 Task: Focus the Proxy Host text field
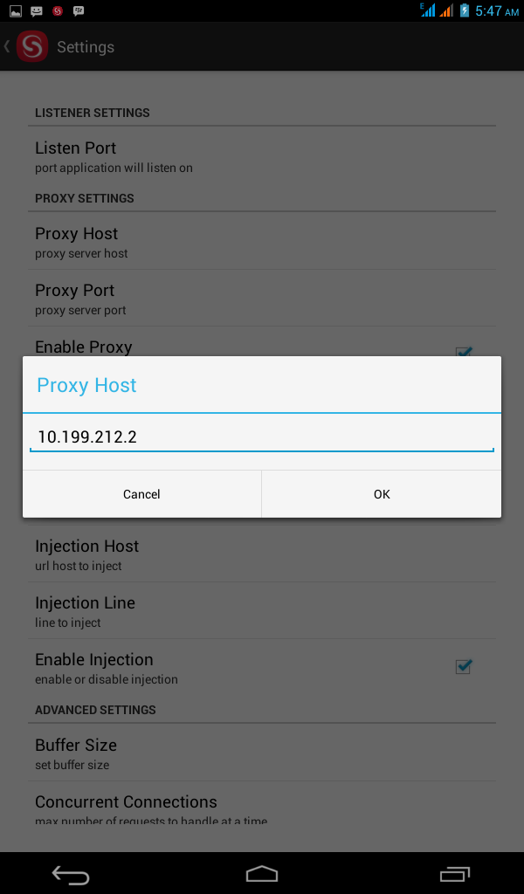262,437
